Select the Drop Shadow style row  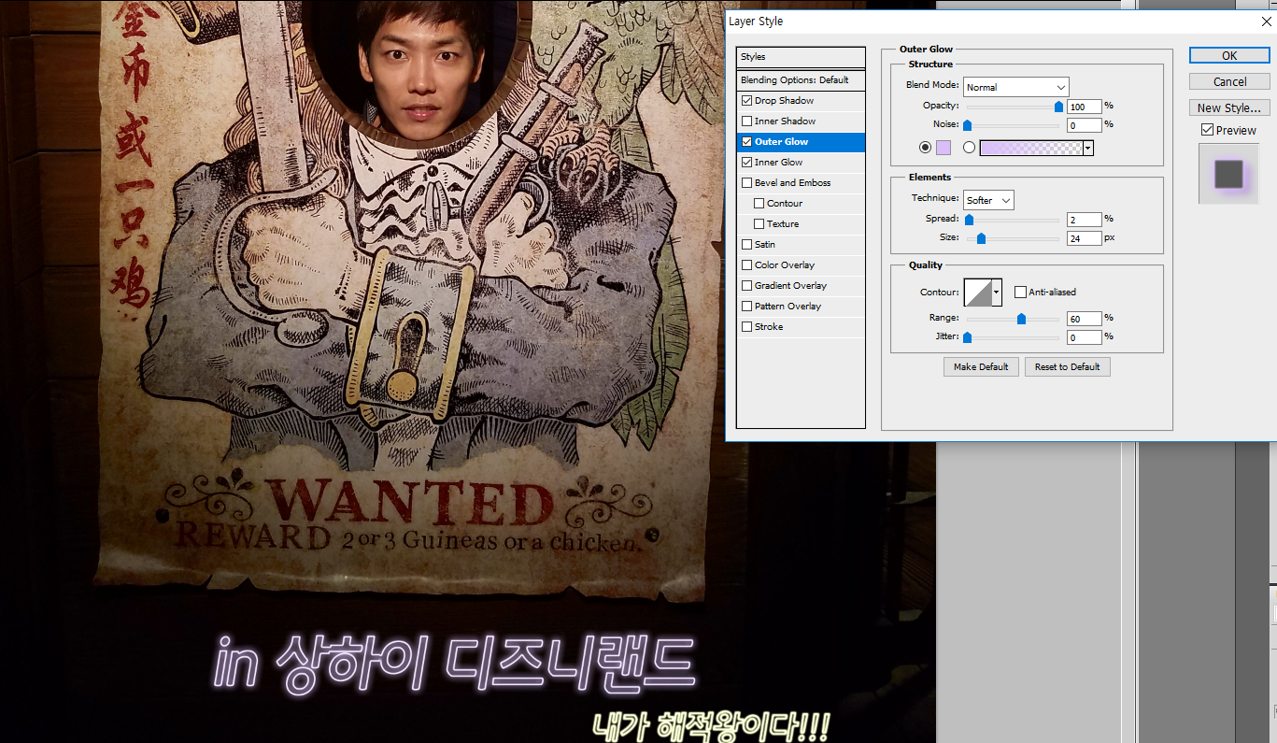[x=801, y=101]
